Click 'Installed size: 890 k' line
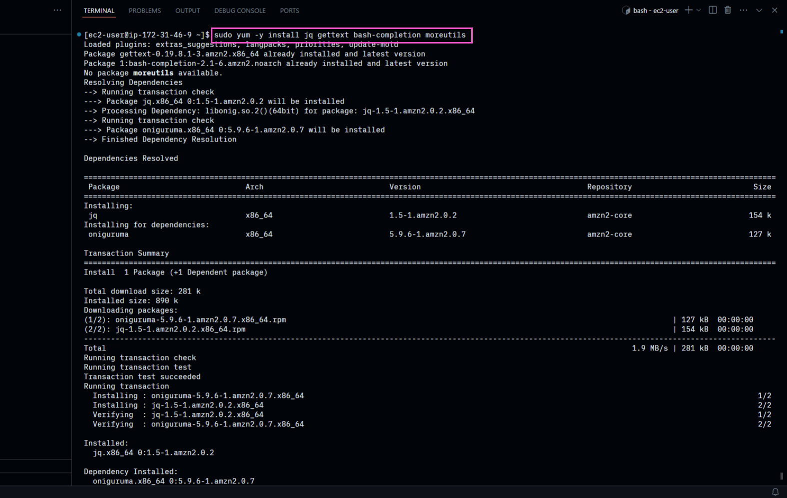 click(x=131, y=301)
